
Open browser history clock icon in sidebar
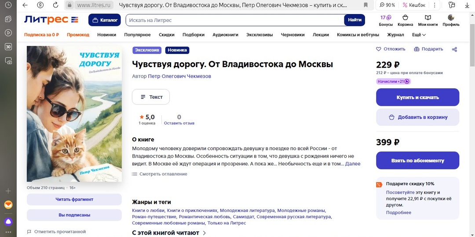click(8, 5)
